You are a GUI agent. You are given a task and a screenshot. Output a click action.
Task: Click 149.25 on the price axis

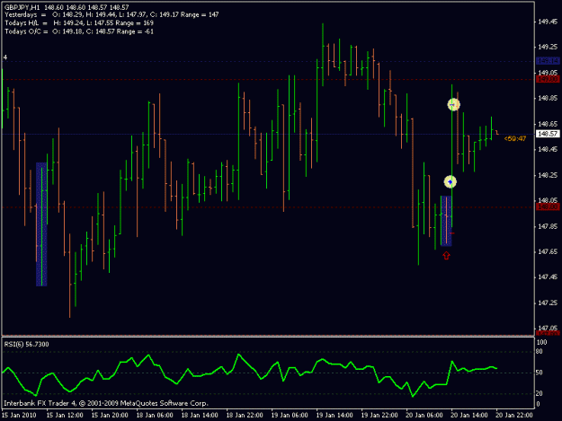548,48
